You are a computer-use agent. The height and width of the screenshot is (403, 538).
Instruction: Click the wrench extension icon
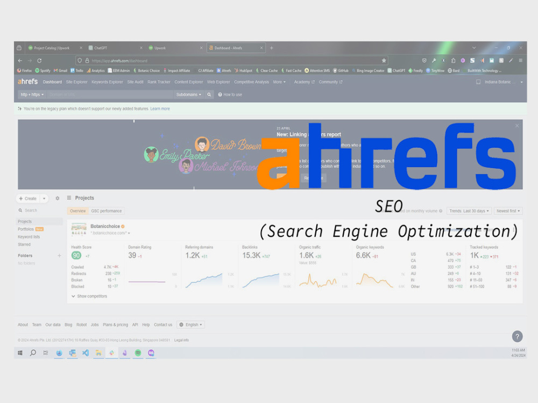pyautogui.click(x=434, y=60)
